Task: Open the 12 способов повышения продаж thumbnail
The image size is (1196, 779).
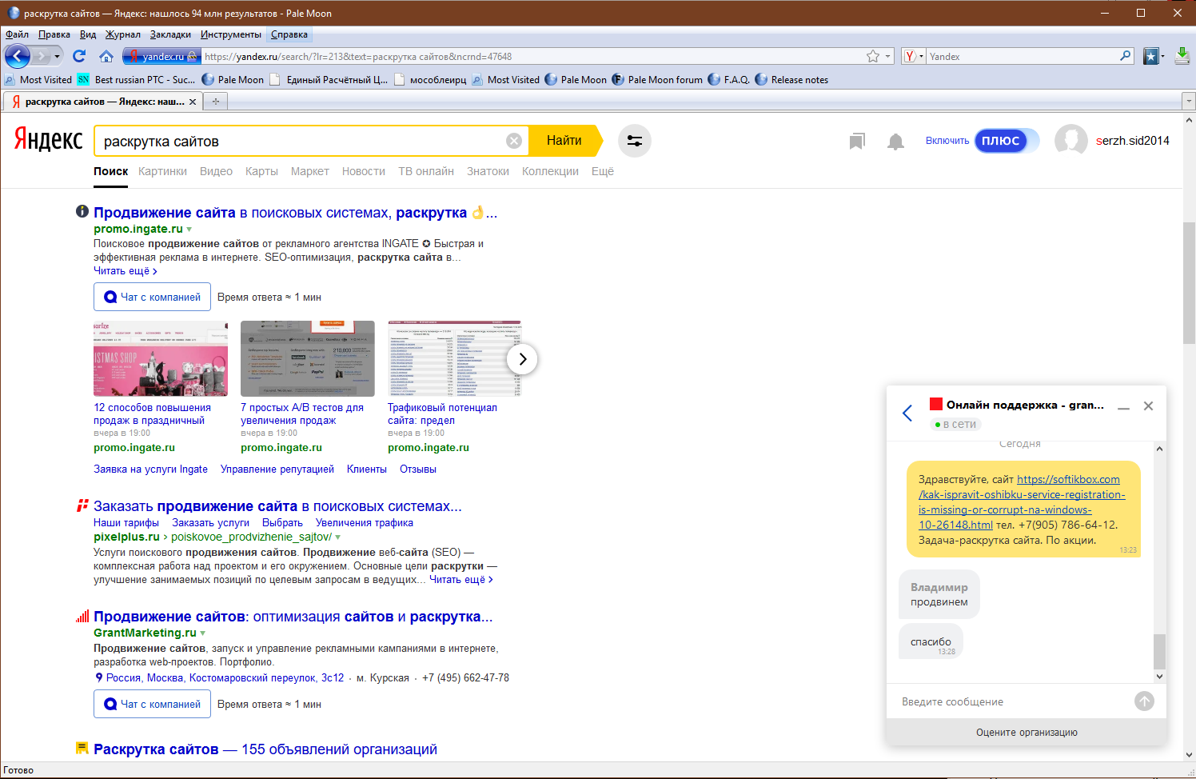Action: click(x=161, y=359)
